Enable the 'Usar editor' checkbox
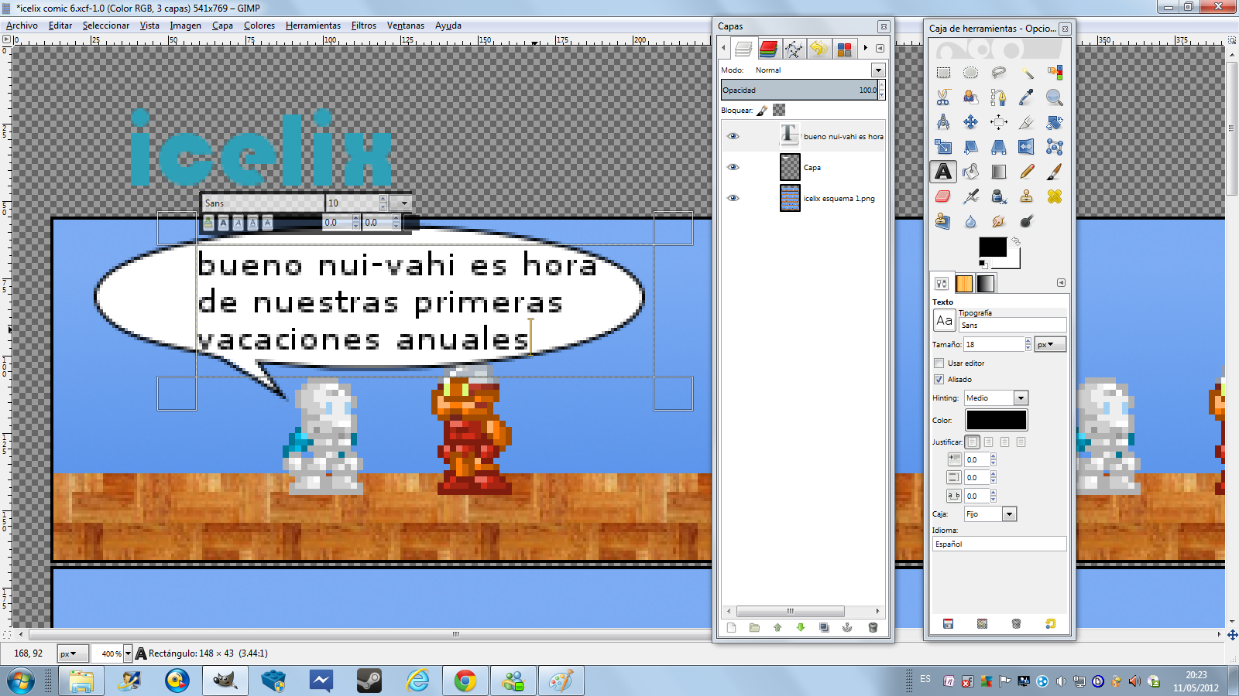Image resolution: width=1239 pixels, height=696 pixels. (939, 363)
